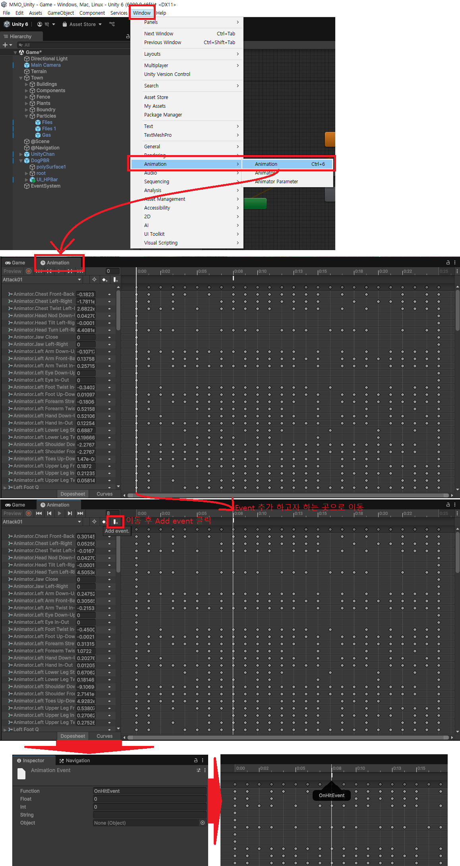Viewport: 460px width, 866px height.
Task: Open Object picker circle in Inspector
Action: 203,823
